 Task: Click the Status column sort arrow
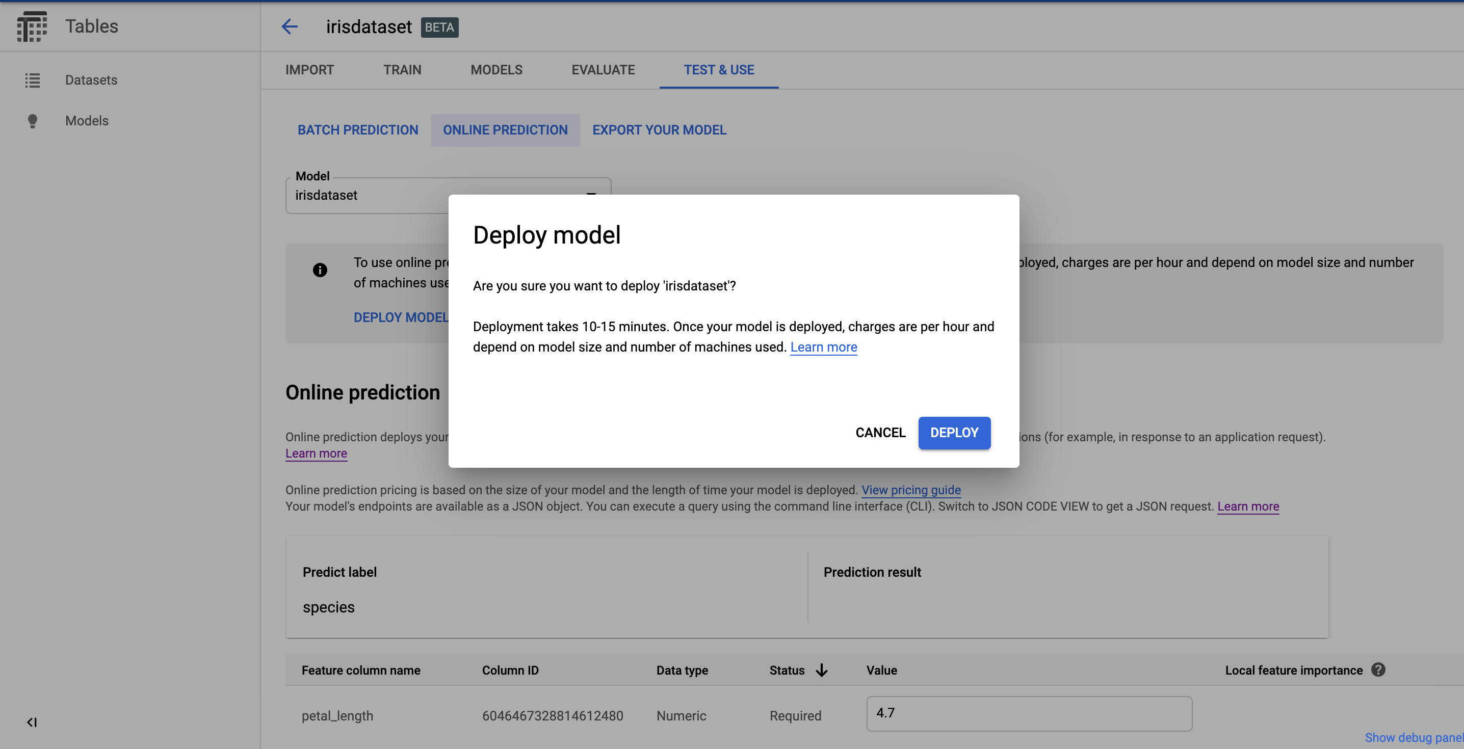pos(822,671)
